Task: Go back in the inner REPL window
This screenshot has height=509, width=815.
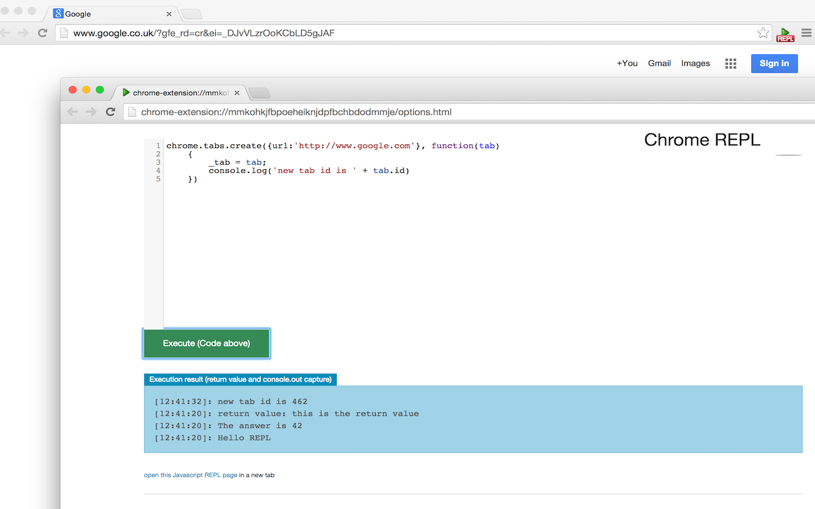Action: 73,112
